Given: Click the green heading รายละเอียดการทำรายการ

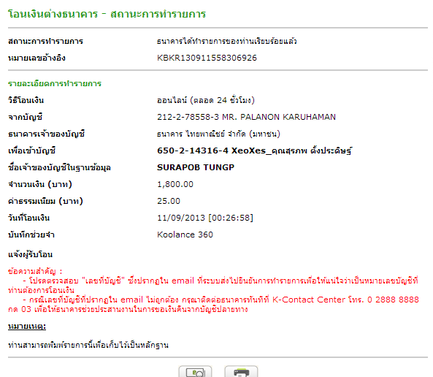Looking at the screenshot, I should [x=55, y=83].
